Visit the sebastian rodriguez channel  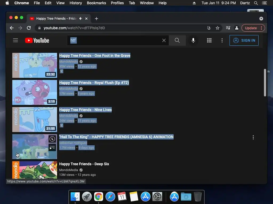(73, 143)
